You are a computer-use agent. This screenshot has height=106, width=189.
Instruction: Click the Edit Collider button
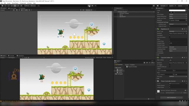click(170, 60)
